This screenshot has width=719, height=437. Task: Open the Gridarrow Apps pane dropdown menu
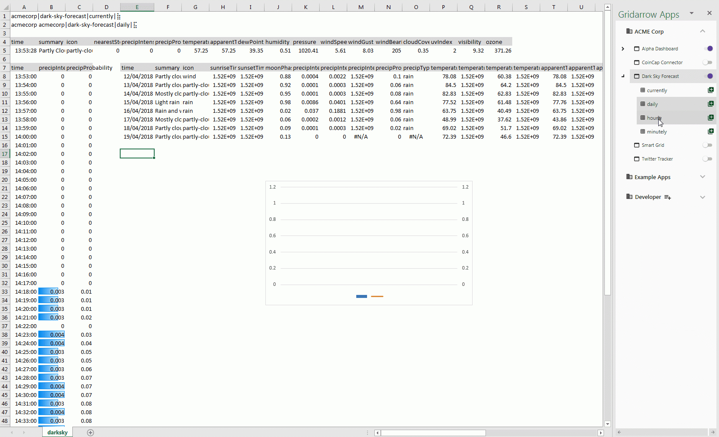[691, 13]
